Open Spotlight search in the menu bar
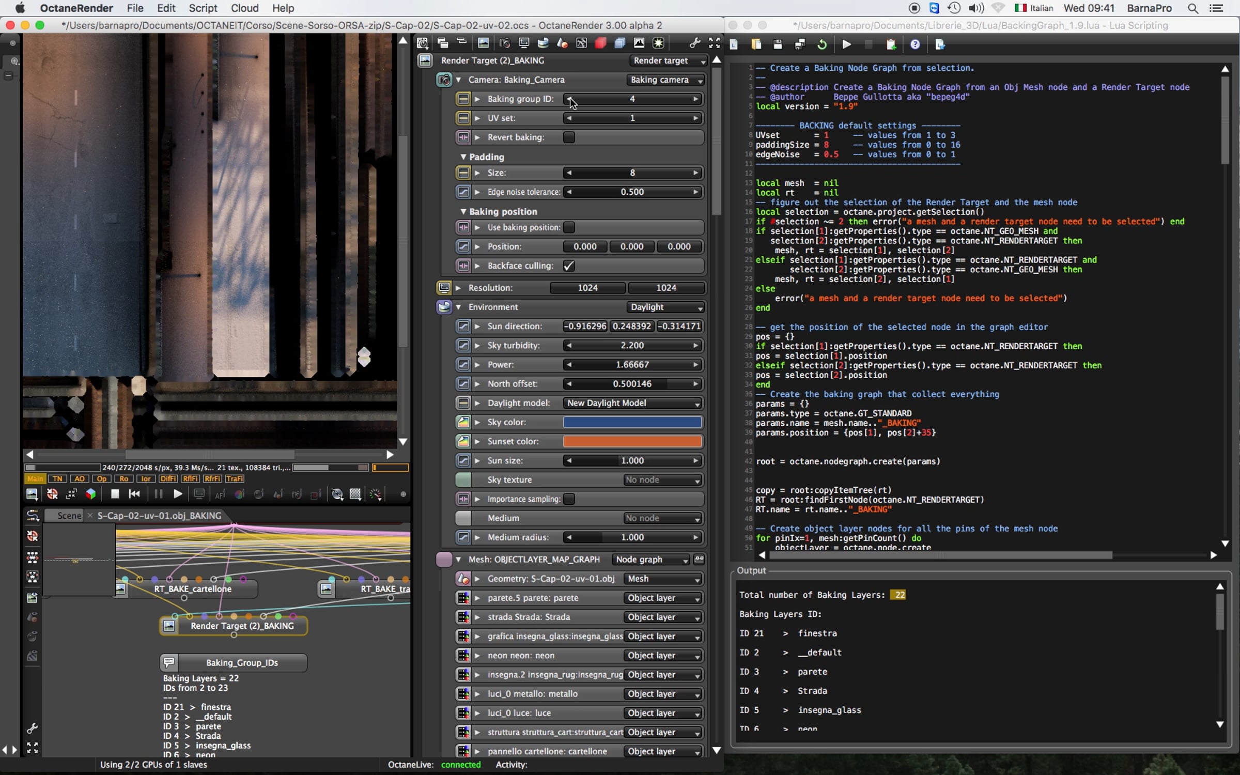Viewport: 1240px width, 775px height. 1193,8
